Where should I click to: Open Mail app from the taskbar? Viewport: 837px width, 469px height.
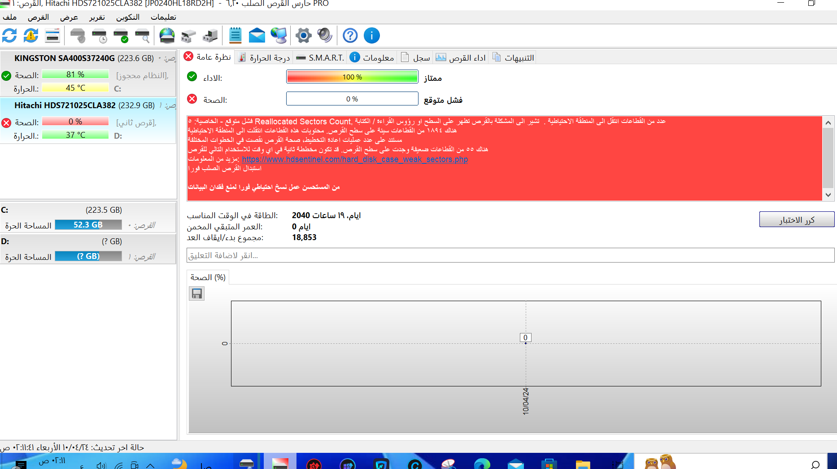click(x=516, y=463)
